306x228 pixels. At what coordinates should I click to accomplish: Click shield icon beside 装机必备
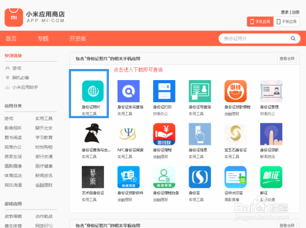[x=7, y=78]
